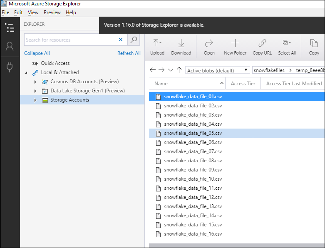Click file icon of snowflake_data_file_08.csv
This screenshot has width=325, height=248.
point(159,161)
